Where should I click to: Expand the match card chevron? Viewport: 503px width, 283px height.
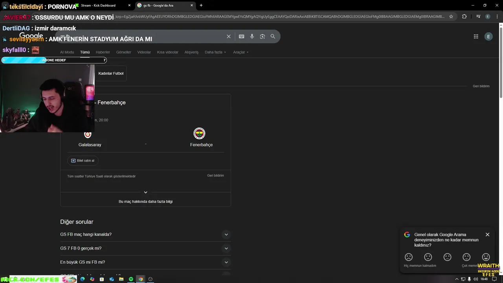(x=145, y=192)
